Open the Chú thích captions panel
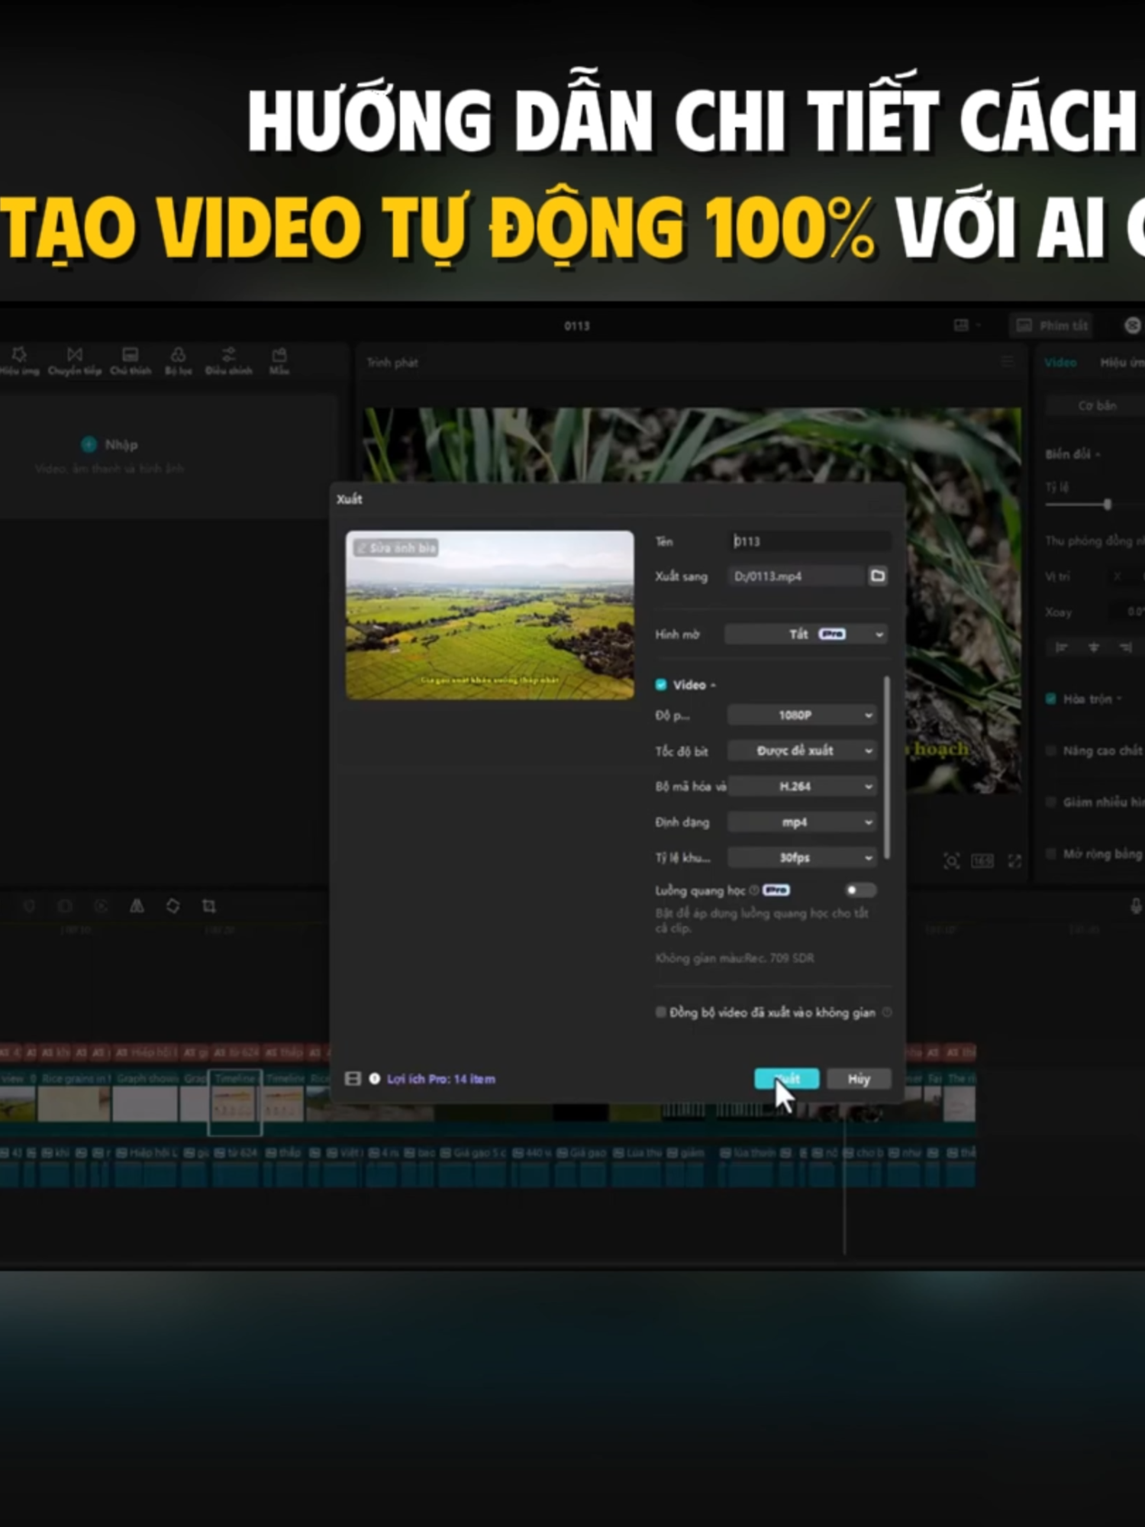 click(131, 361)
